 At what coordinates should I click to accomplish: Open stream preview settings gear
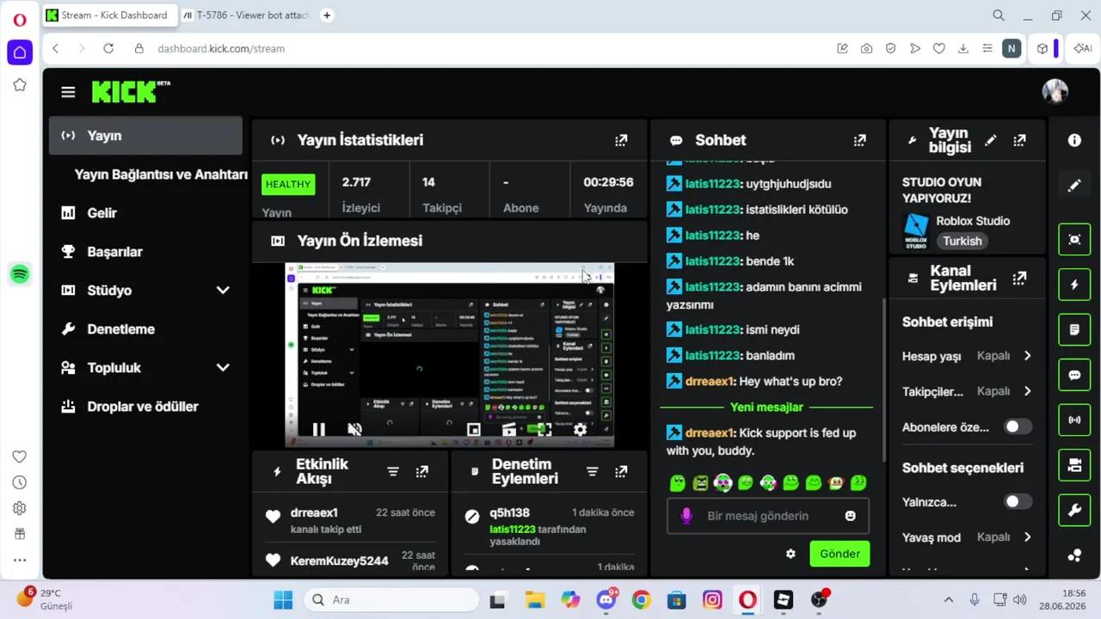[x=581, y=429]
